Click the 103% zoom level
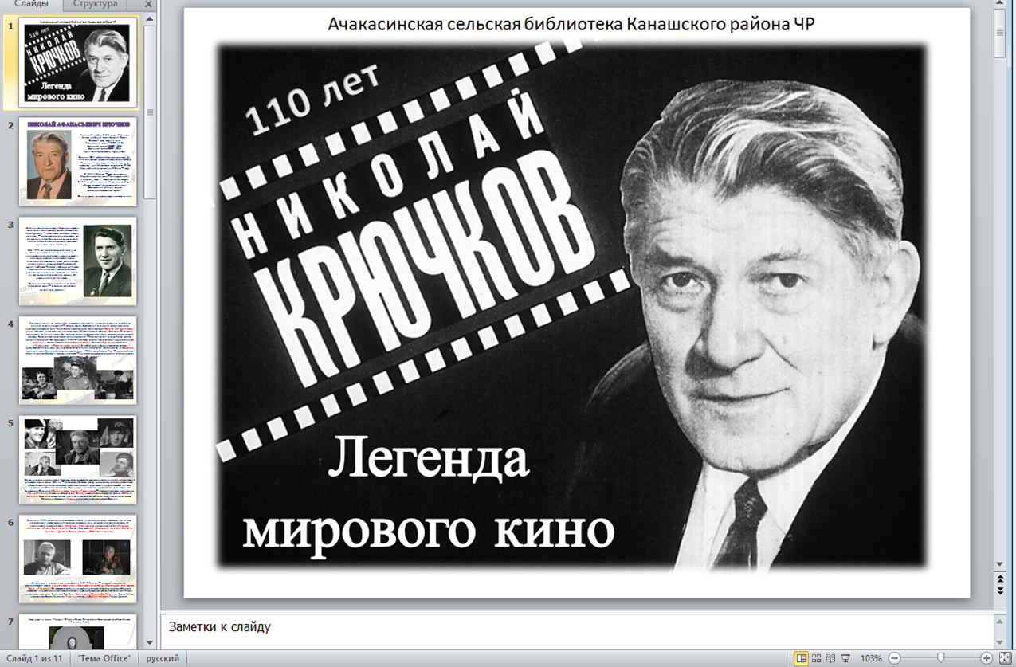 pos(871,658)
